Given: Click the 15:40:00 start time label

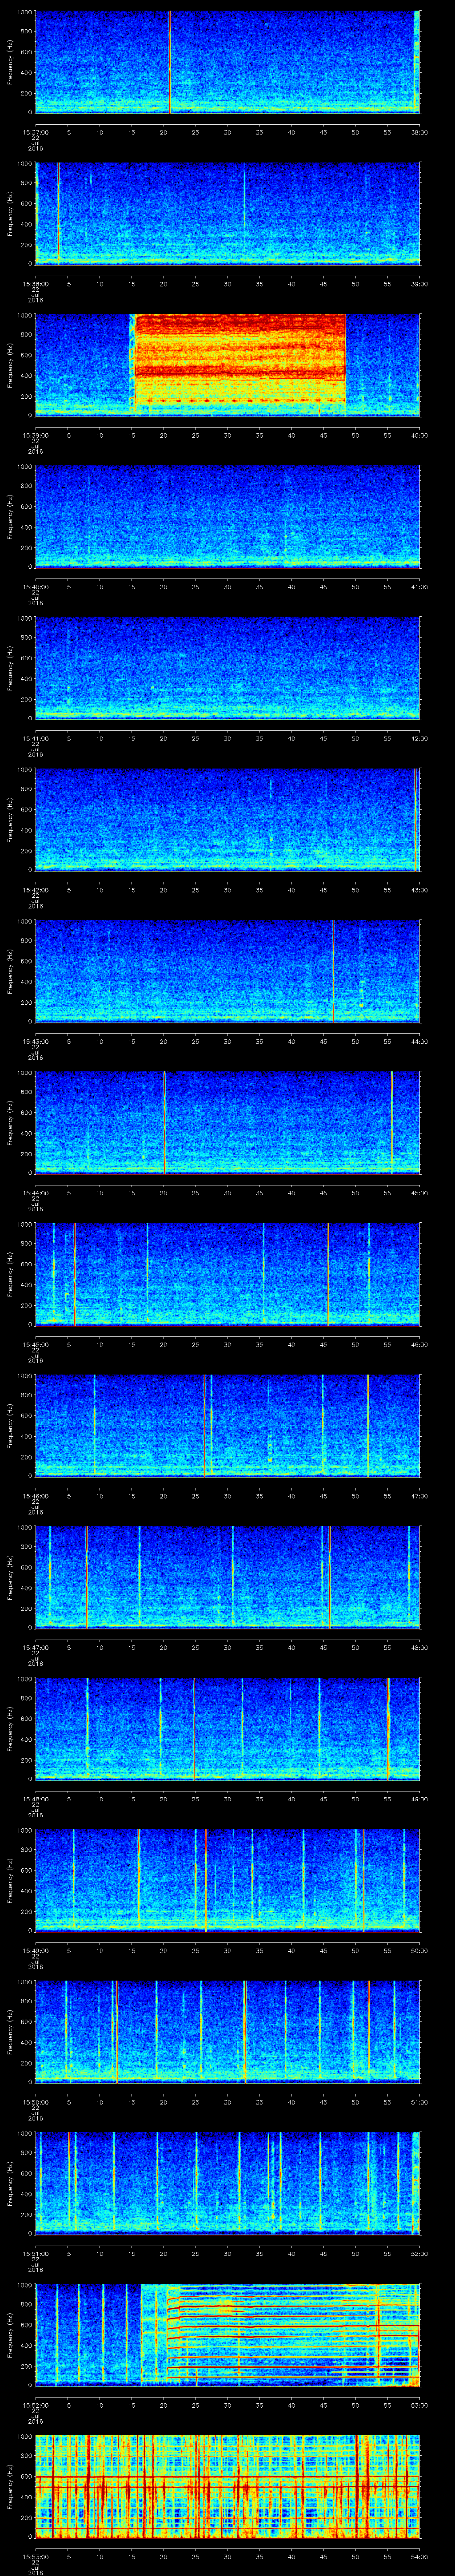Looking at the screenshot, I should coord(35,586).
